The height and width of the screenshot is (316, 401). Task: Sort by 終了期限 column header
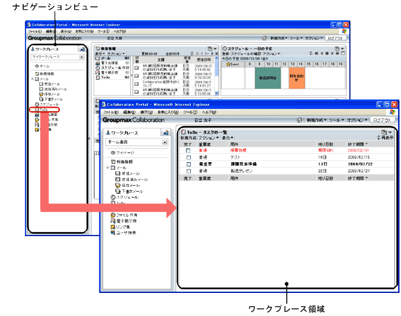pos(358,144)
